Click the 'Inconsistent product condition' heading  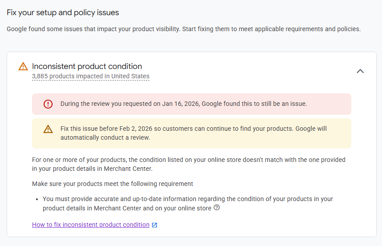click(87, 66)
